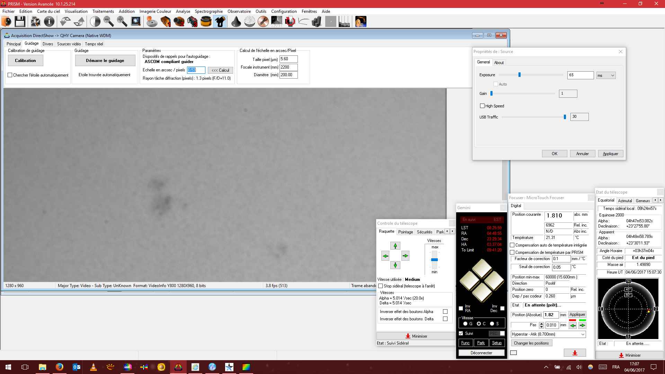665x374 pixels.
Task: Click the black-and-white contrast circle icon
Action: pyautogui.click(x=95, y=21)
